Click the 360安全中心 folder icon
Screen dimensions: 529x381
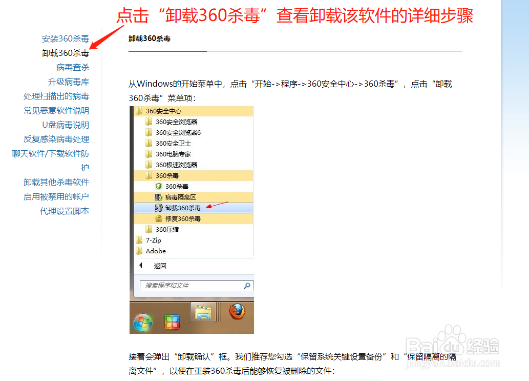pyautogui.click(x=139, y=111)
